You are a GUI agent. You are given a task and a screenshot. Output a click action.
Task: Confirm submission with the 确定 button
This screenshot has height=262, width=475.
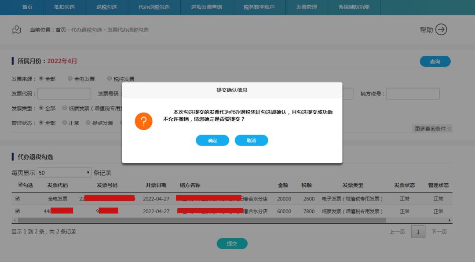[x=212, y=140]
